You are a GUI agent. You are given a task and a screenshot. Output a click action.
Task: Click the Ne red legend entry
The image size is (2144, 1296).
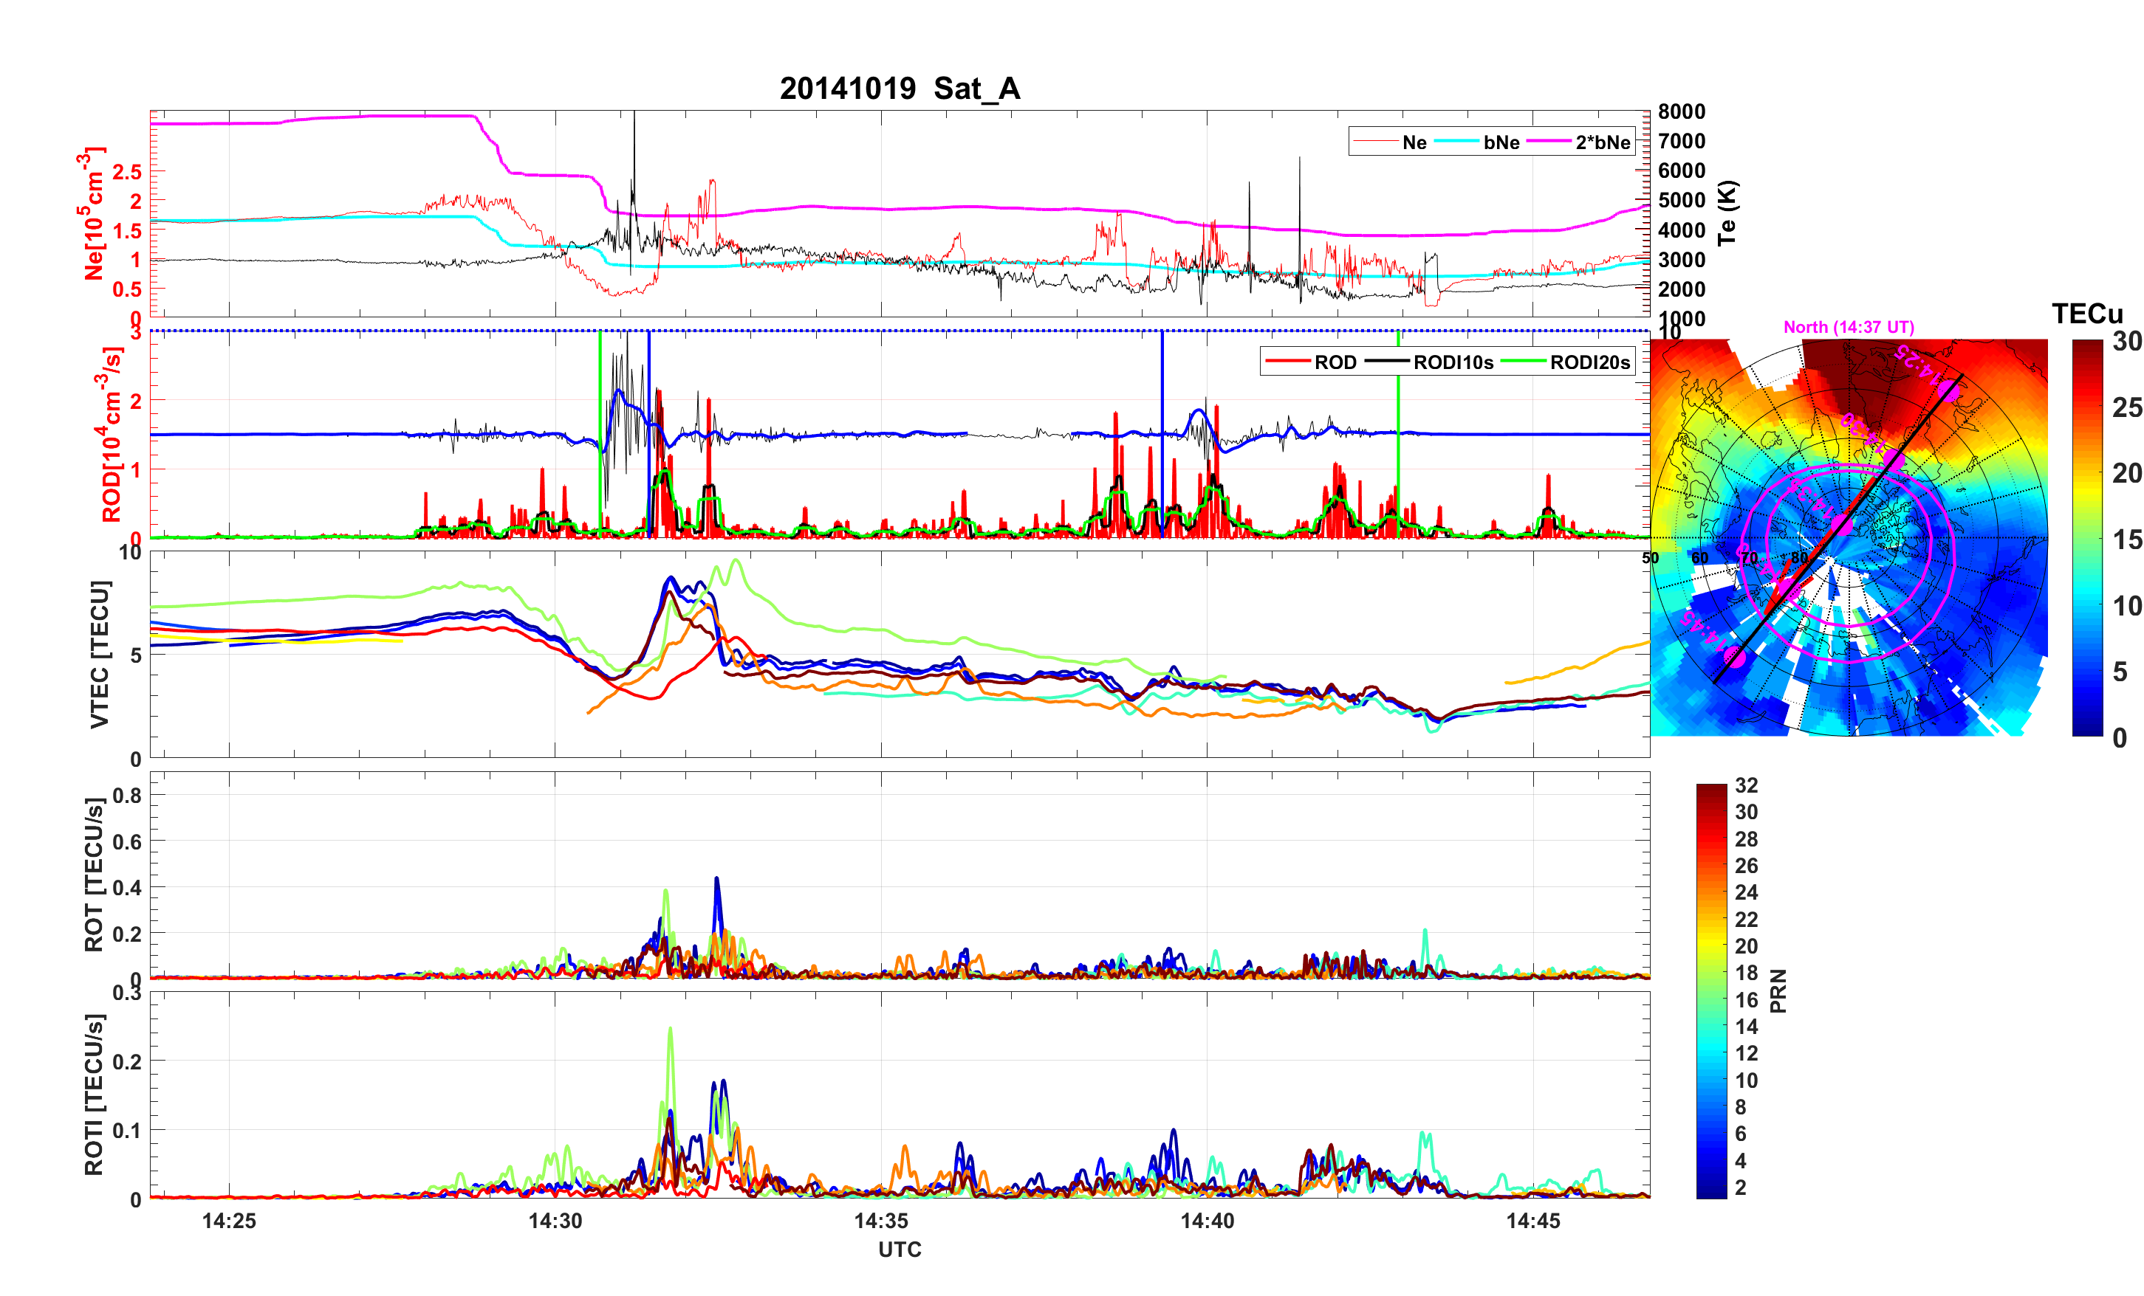(x=1414, y=142)
